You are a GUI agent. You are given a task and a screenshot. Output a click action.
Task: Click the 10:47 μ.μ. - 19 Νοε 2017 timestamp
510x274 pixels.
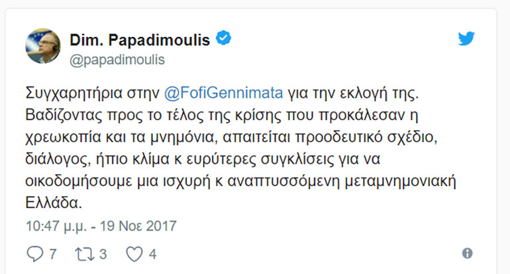tap(101, 226)
